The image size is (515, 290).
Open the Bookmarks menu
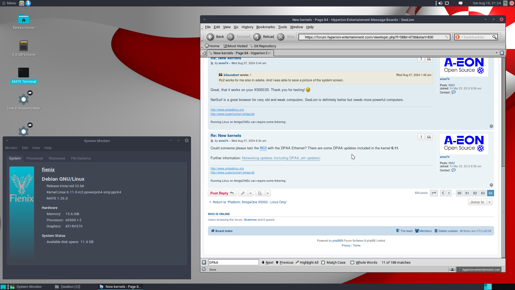pyautogui.click(x=265, y=27)
